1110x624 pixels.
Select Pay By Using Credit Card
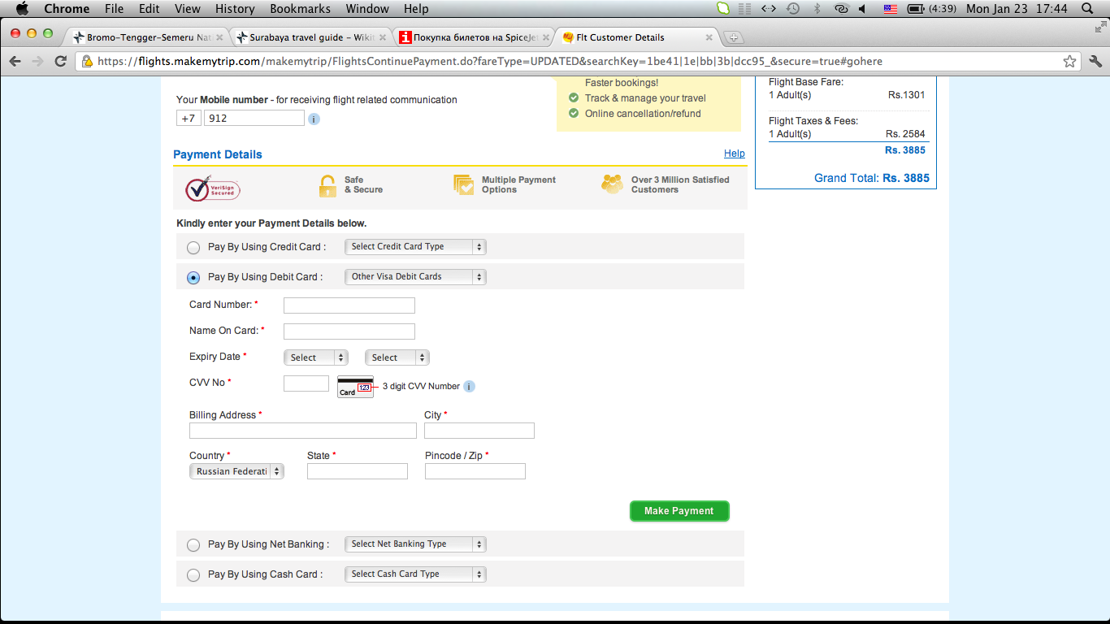(193, 248)
